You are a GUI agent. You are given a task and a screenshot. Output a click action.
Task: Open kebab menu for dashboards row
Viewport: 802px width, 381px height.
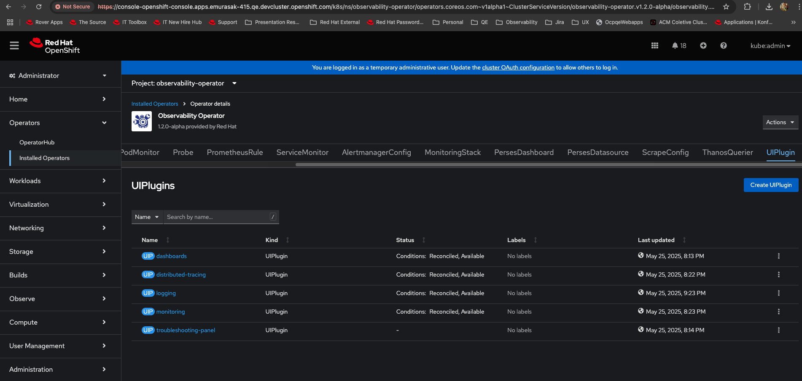click(x=778, y=256)
